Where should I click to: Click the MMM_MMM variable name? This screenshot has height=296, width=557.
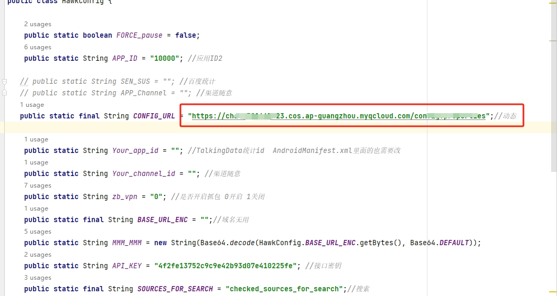[x=127, y=243]
